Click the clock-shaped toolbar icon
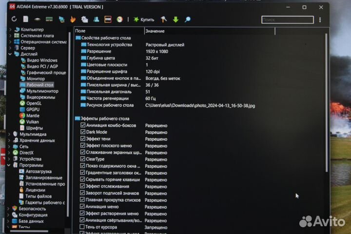 coord(120,19)
